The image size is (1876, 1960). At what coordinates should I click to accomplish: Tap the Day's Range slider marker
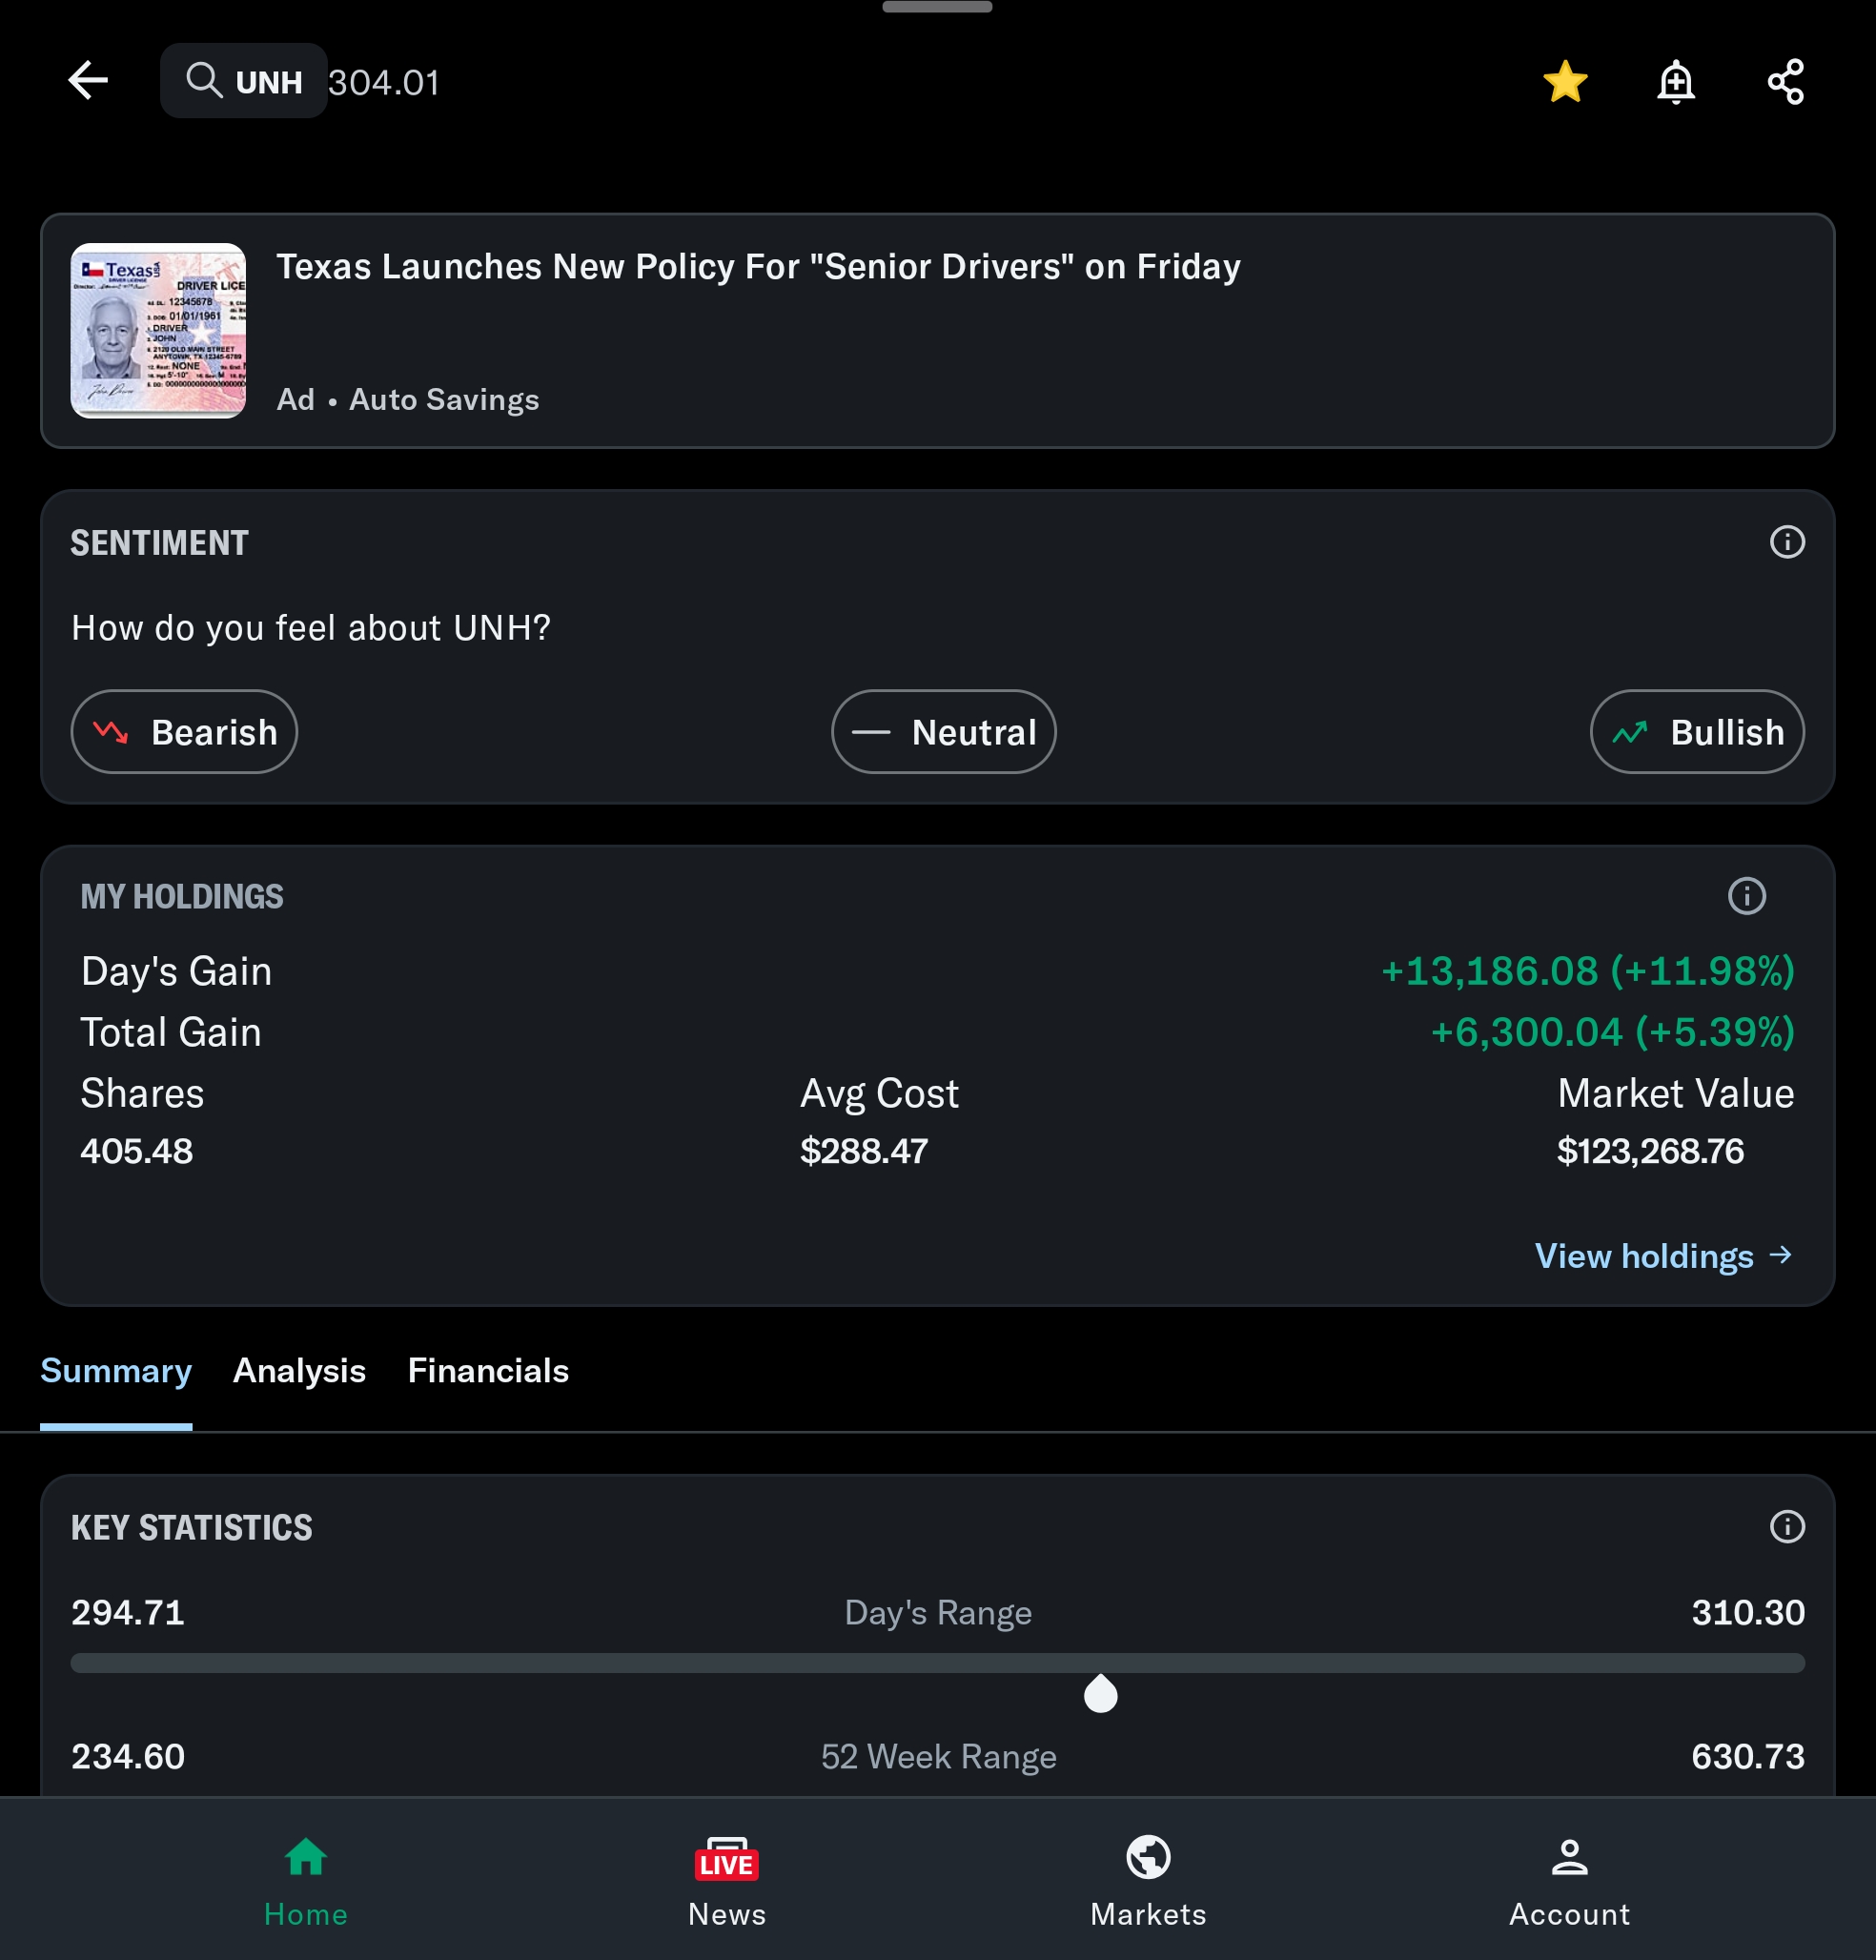(x=1100, y=1694)
